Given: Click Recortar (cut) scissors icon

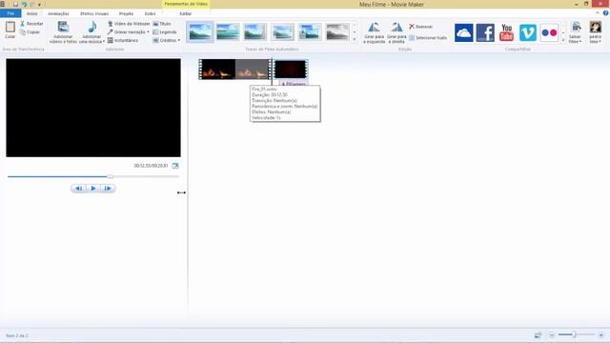Looking at the screenshot, I should 23,24.
